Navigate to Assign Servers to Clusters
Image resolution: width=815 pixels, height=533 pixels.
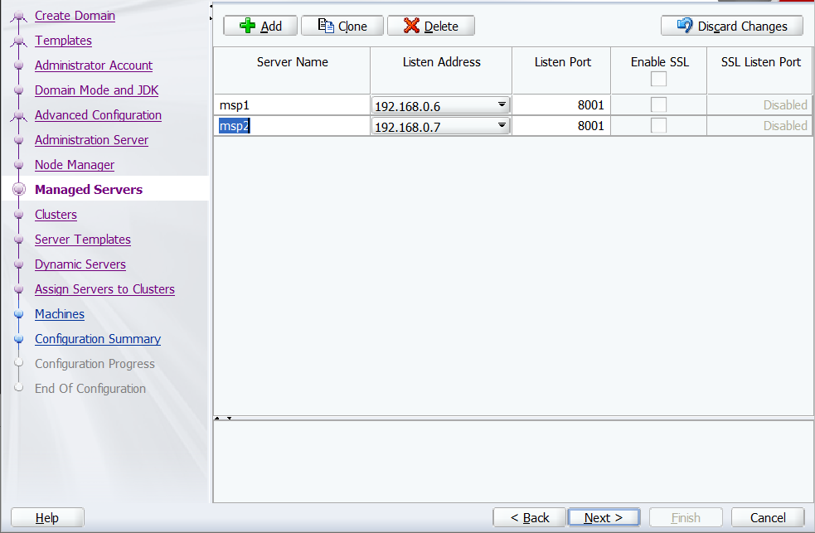104,289
